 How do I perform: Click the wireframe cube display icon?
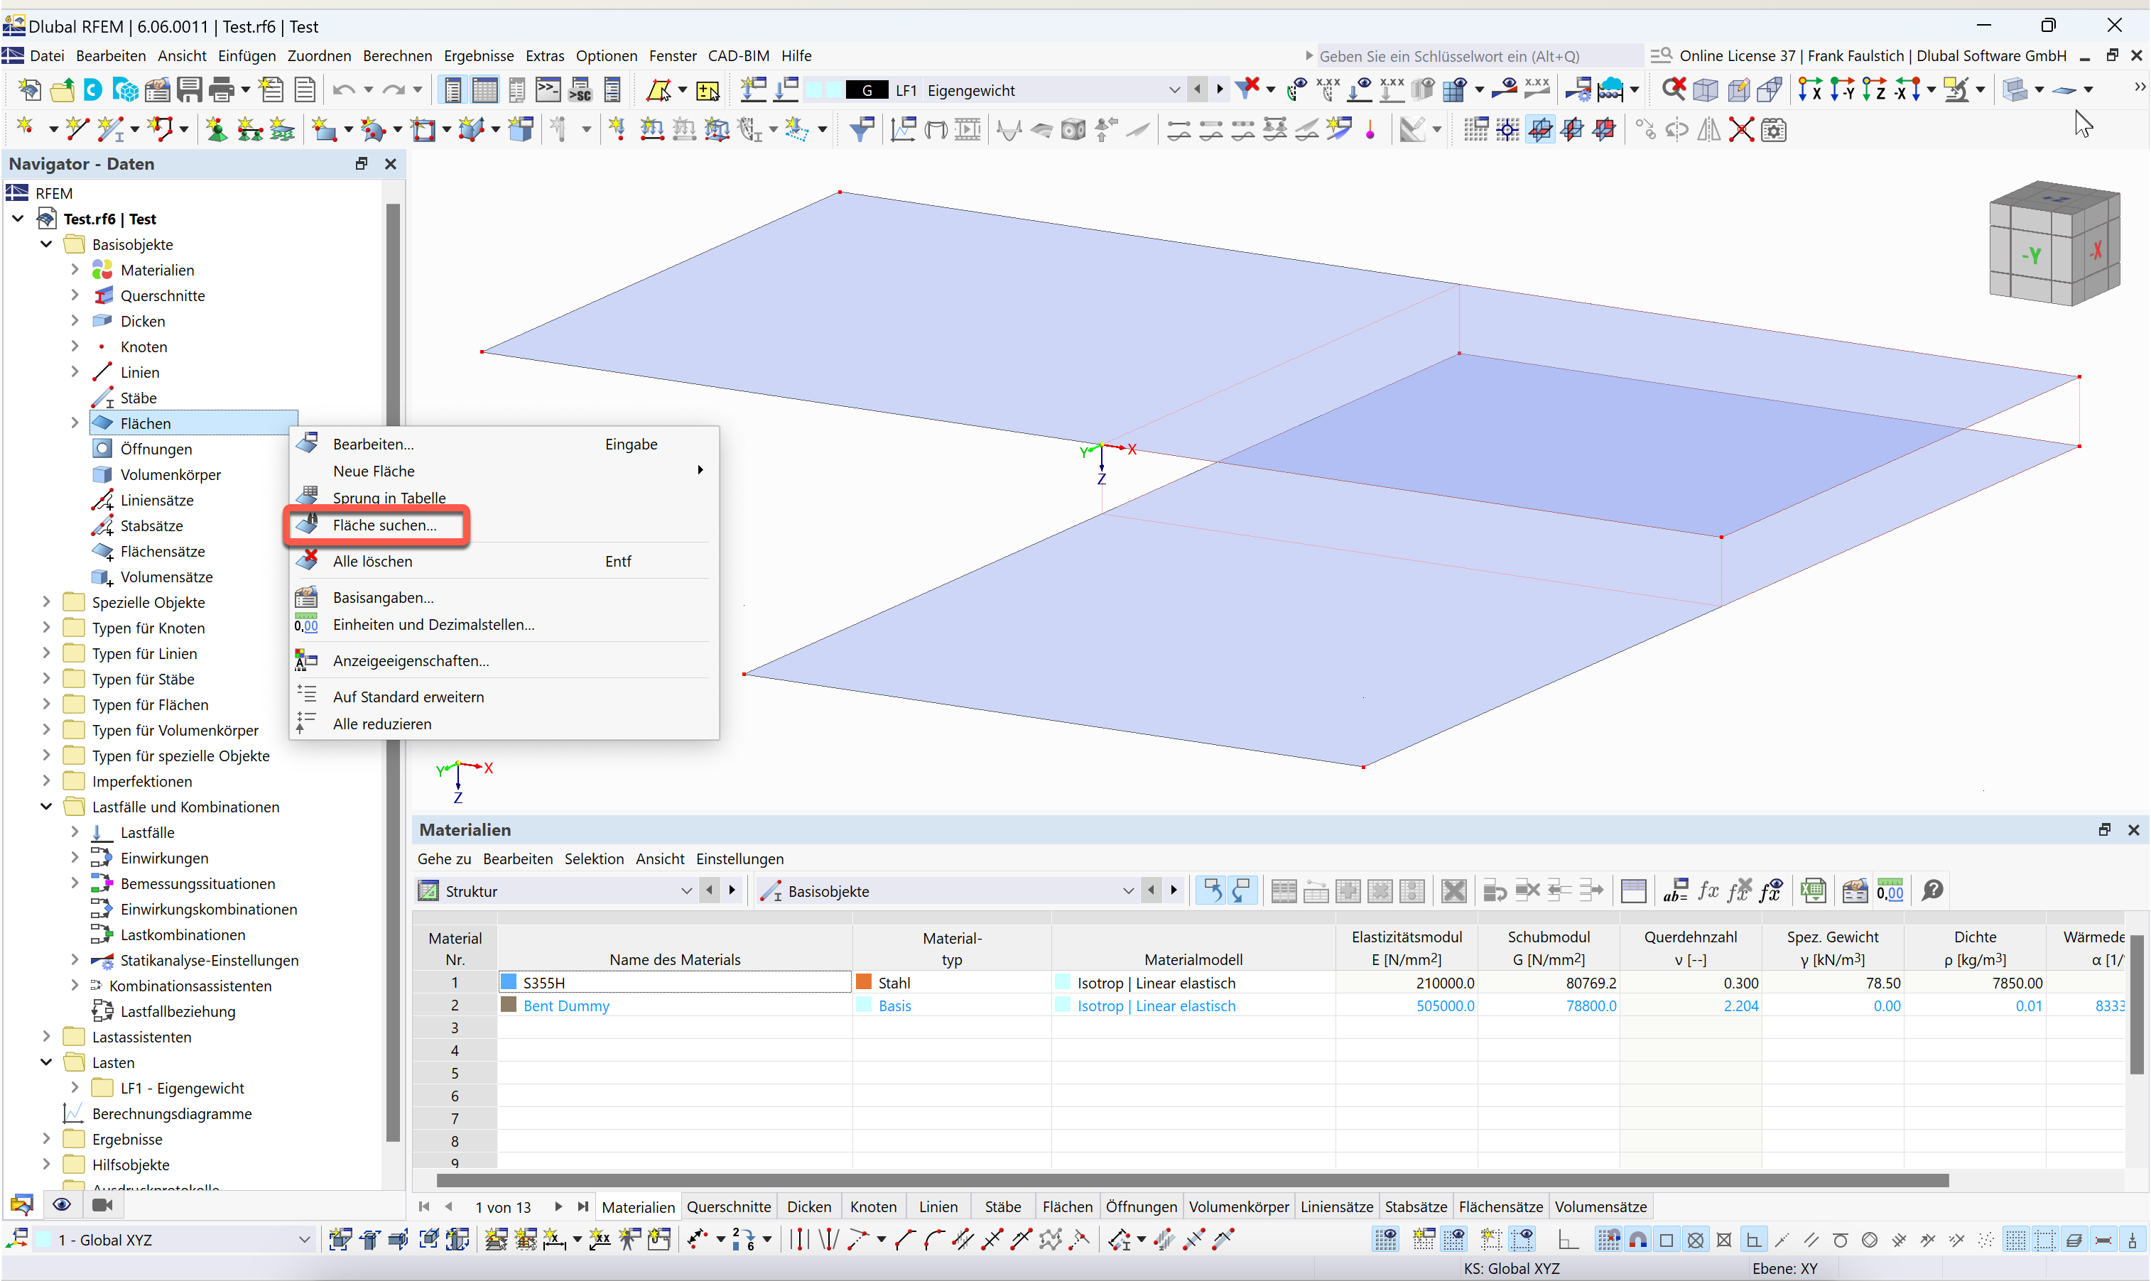pos(1705,89)
